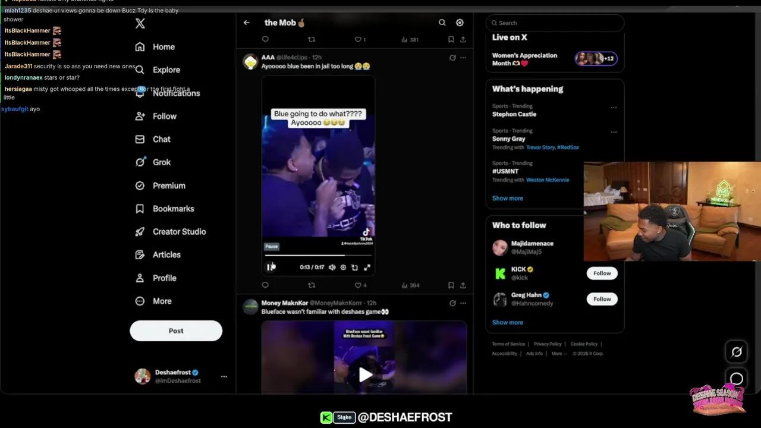The height and width of the screenshot is (428, 761).
Task: Mute the video's sound
Action: [332, 267]
